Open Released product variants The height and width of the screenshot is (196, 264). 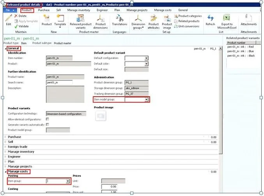81,22
